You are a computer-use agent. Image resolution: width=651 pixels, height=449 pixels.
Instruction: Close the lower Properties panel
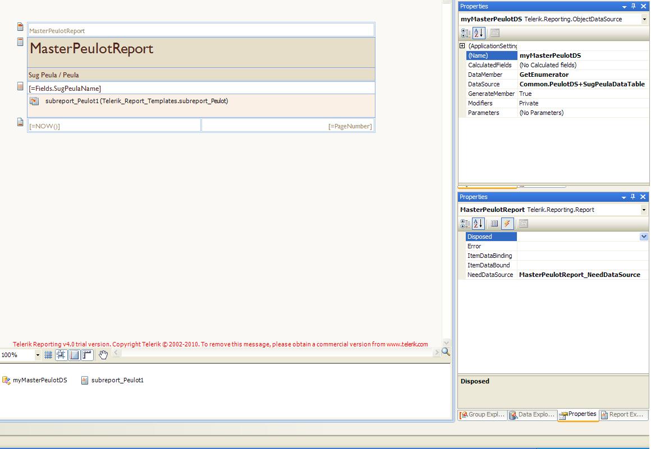coord(643,197)
